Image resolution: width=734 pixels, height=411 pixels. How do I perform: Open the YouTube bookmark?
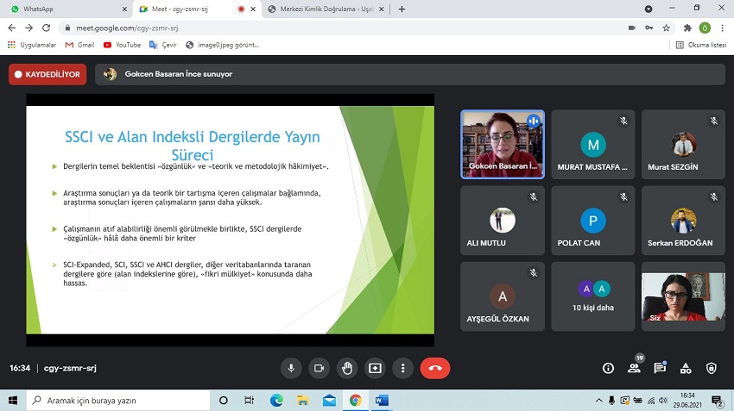click(x=122, y=45)
